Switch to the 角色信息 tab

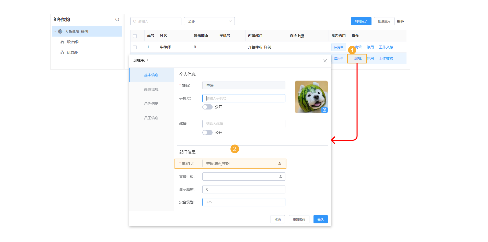click(151, 104)
